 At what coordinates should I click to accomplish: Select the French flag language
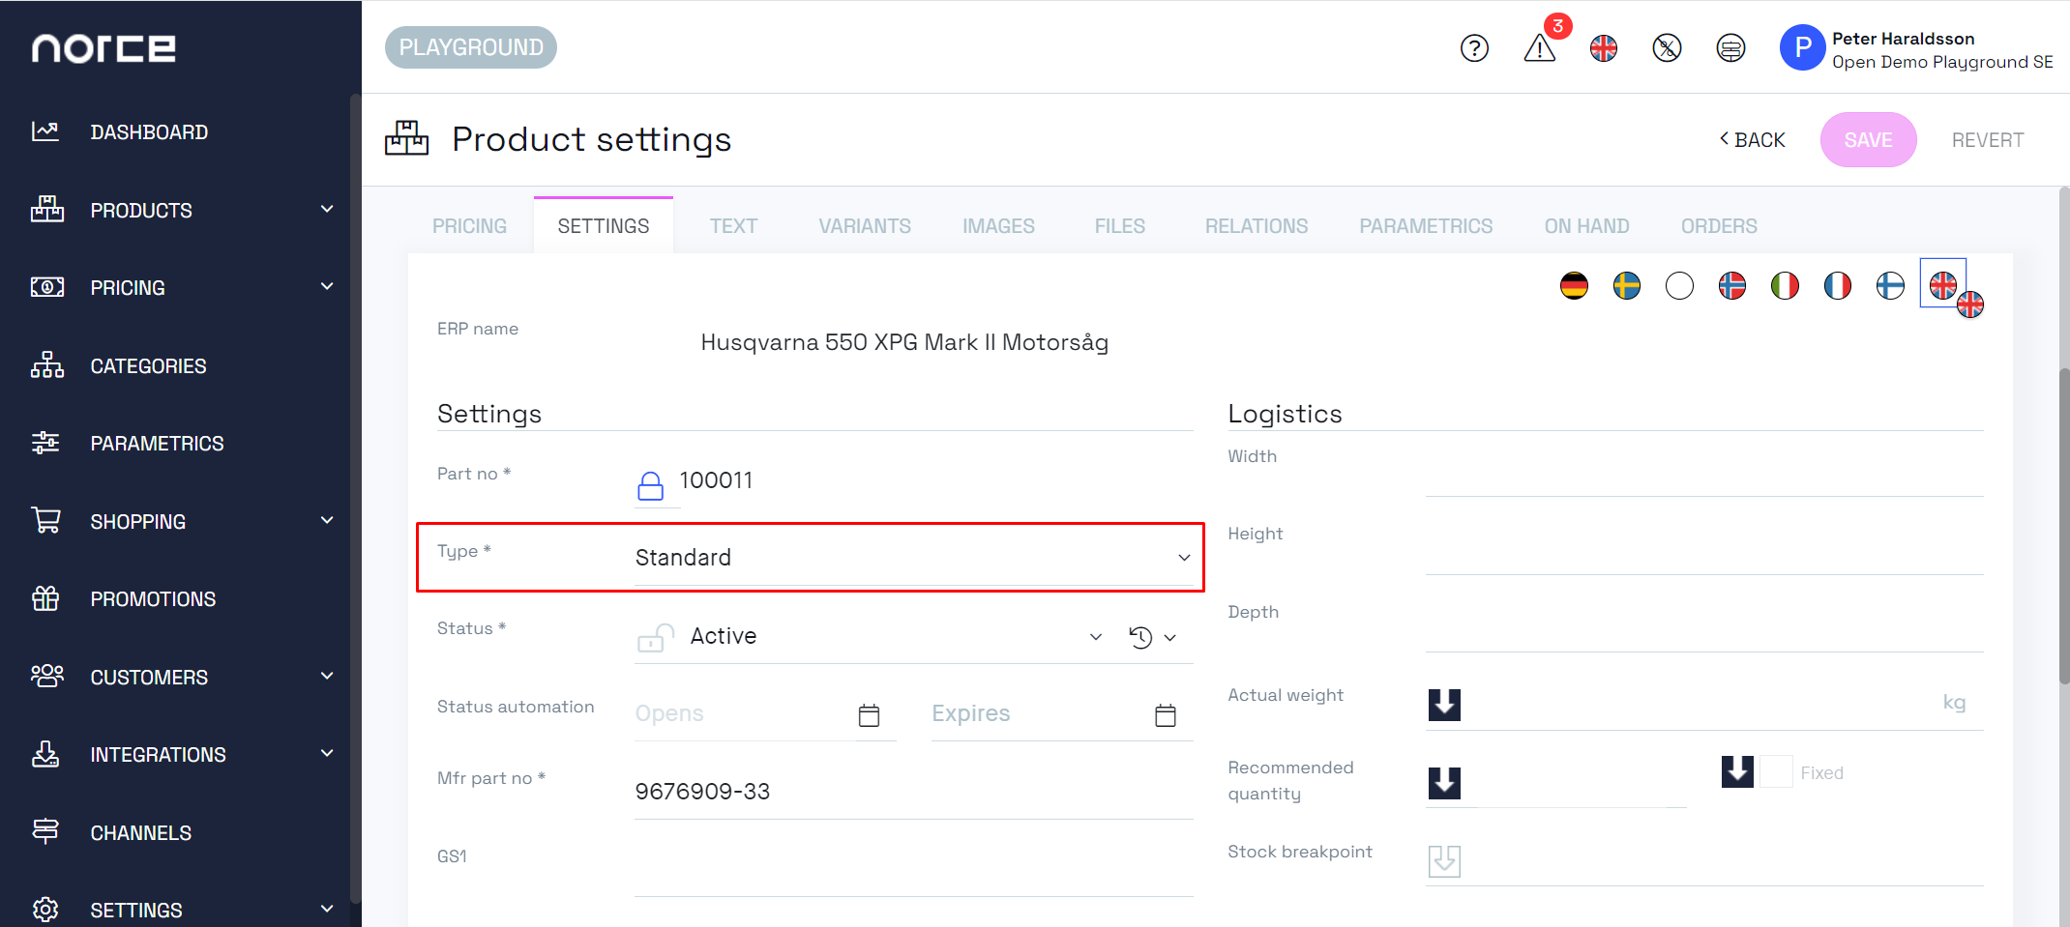coord(1838,285)
